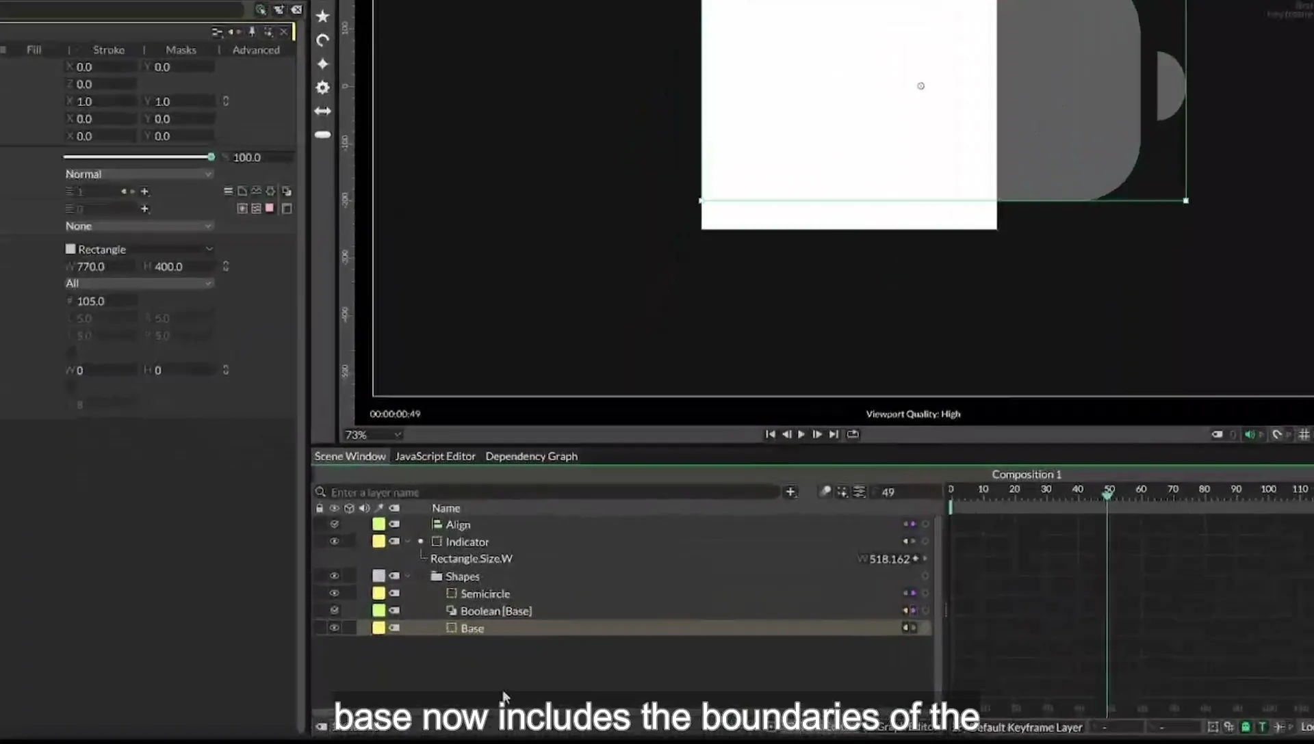
Task: Click the Indicator layer yellow color swatch
Action: [x=378, y=542]
